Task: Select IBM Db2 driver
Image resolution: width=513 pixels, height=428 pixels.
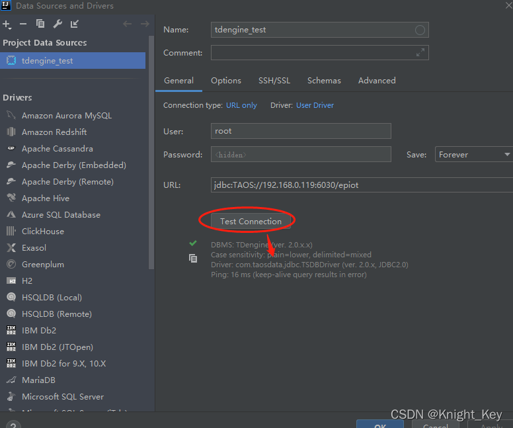Action: tap(39, 330)
